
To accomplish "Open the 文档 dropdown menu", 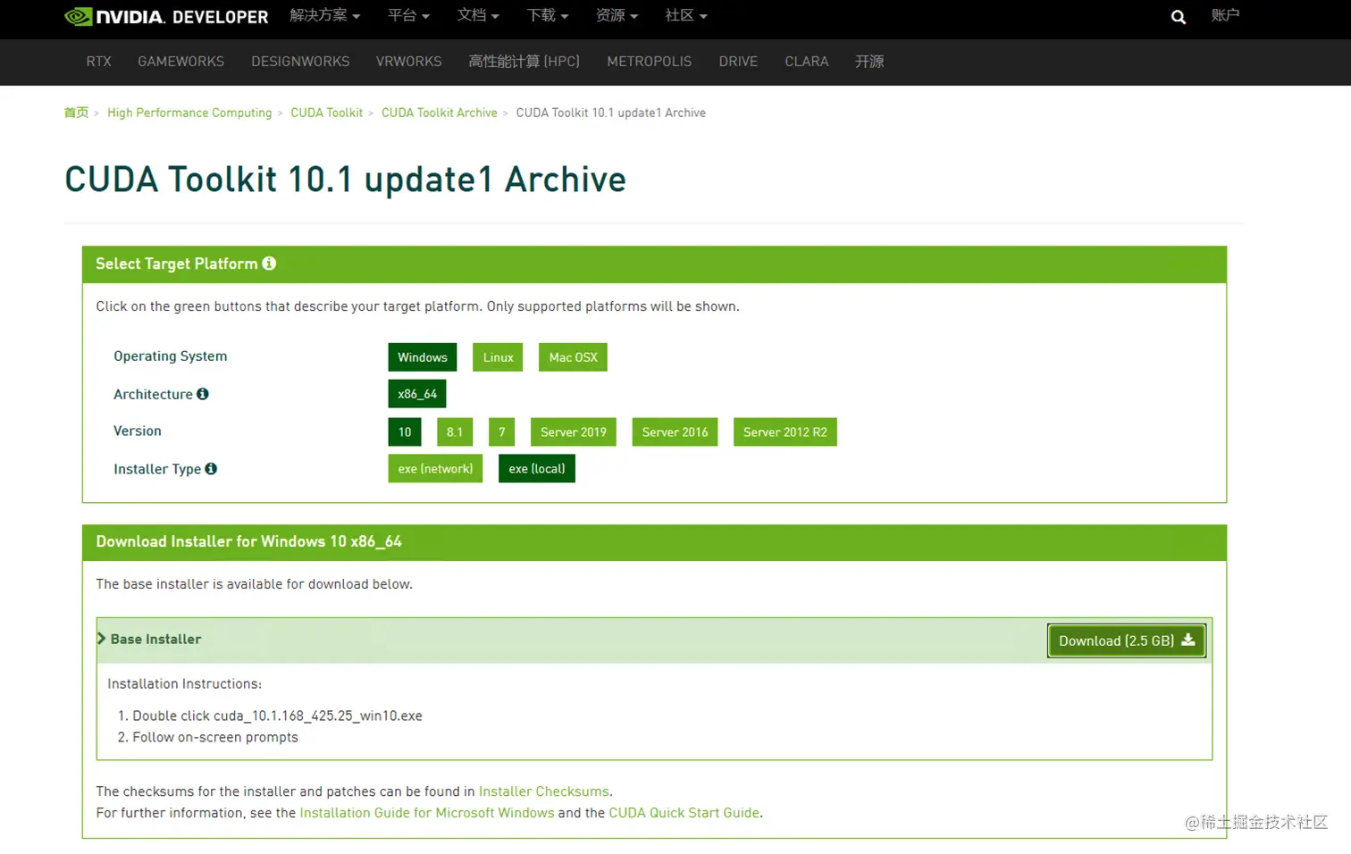I will point(478,16).
